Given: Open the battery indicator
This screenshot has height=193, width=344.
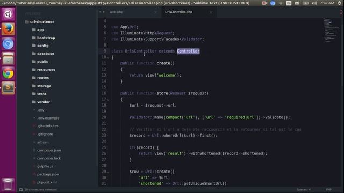Looking at the screenshot, I should pyautogui.click(x=305, y=3).
